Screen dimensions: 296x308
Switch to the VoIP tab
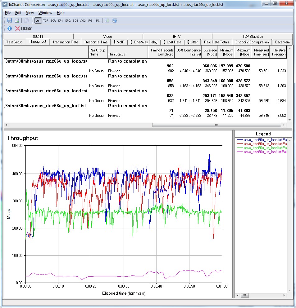point(119,42)
